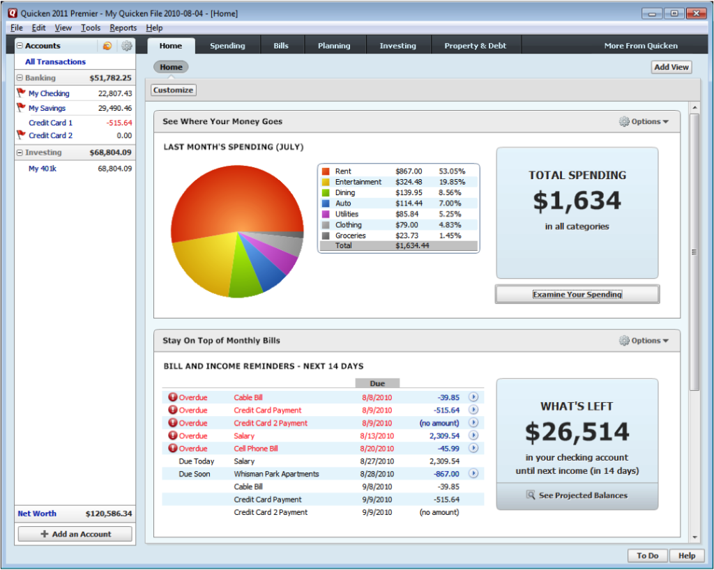Click the Customize button

pyautogui.click(x=173, y=90)
